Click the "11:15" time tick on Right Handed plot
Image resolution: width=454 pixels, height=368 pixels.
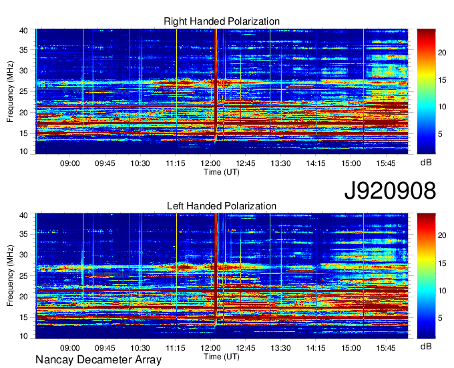tap(176, 163)
